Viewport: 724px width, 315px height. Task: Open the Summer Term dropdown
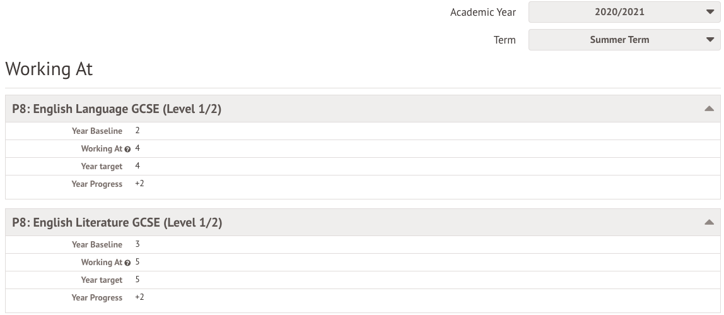[624, 40]
